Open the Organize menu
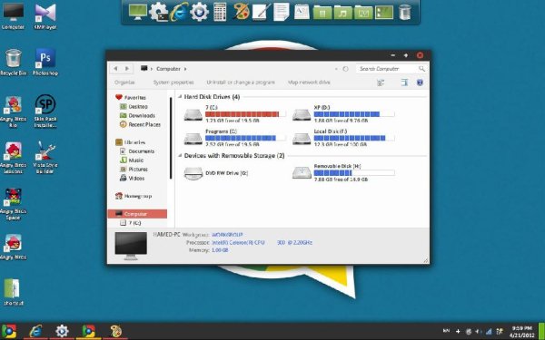 124,83
